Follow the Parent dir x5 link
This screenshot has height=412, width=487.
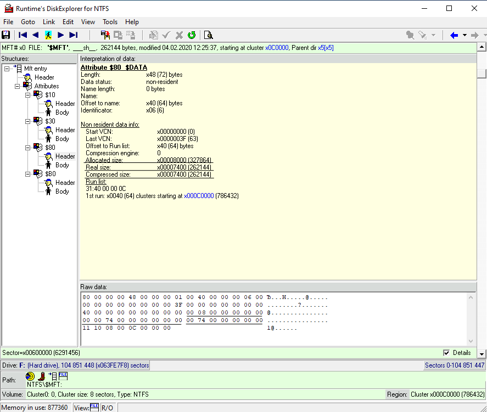tap(326, 48)
